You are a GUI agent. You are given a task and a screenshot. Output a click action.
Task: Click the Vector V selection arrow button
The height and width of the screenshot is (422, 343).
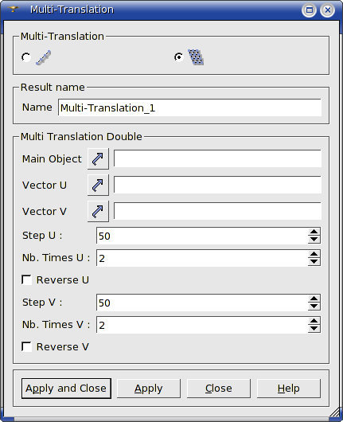coord(98,211)
